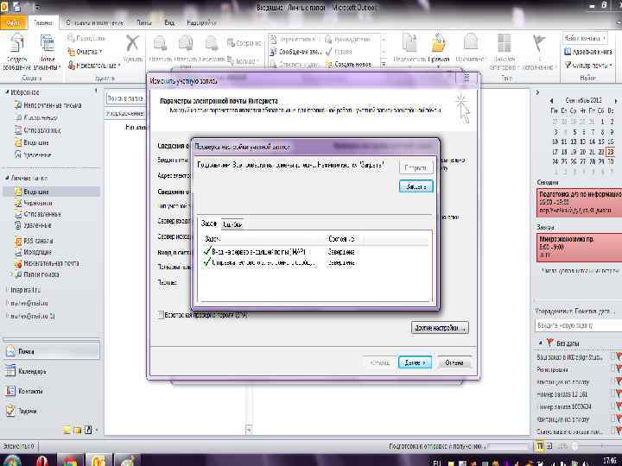Expand the imap mail.ru account node
Viewport: 622px width, 466px height.
point(7,290)
